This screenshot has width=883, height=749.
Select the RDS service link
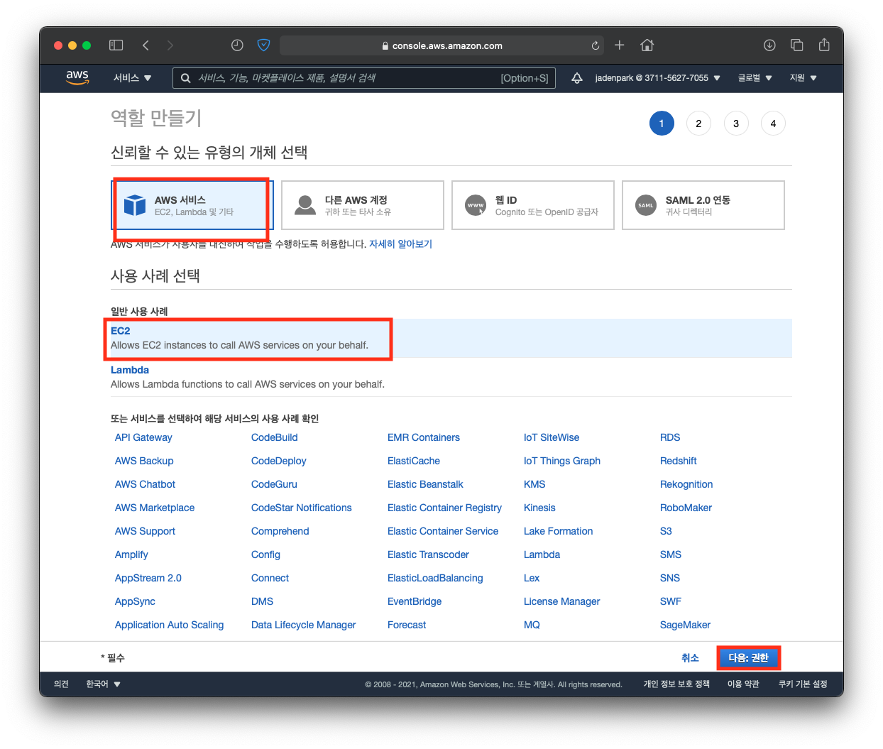[670, 437]
